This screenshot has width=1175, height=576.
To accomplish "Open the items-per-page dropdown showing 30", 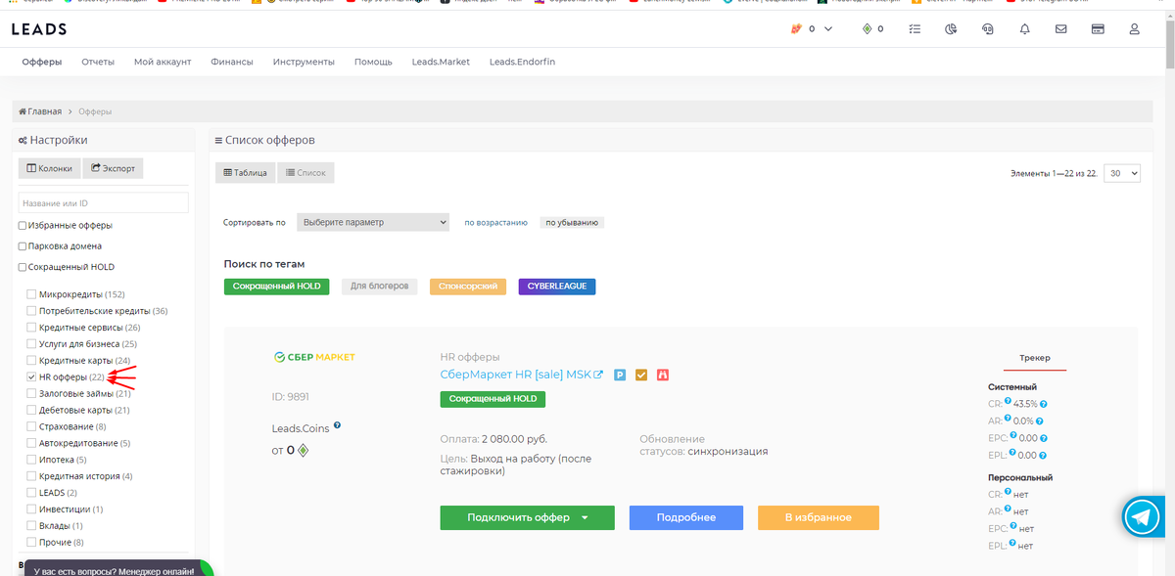I will (x=1122, y=173).
